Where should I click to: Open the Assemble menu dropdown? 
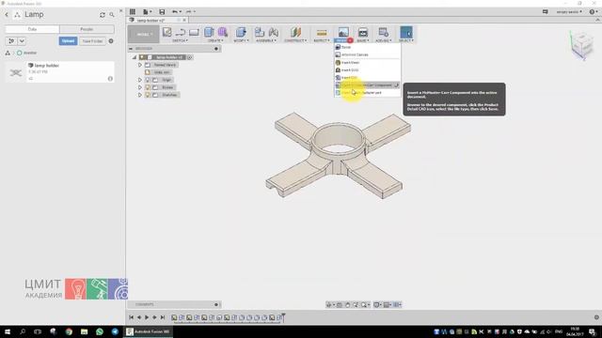click(266, 40)
